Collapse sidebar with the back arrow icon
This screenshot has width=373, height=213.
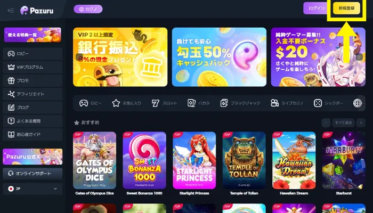(x=11, y=11)
